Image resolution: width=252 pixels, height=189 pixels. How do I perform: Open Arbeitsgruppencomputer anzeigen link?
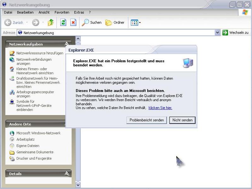(x=35, y=94)
